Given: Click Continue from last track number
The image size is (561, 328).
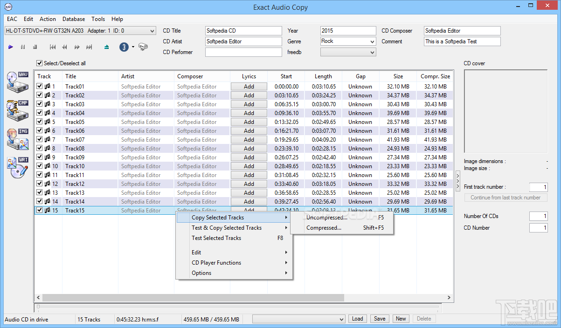Looking at the screenshot, I should (505, 198).
